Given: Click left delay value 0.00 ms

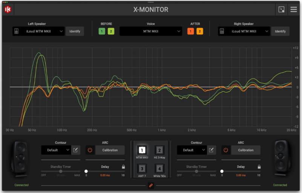Looking at the screenshot, I should pyautogui.click(x=105, y=175).
